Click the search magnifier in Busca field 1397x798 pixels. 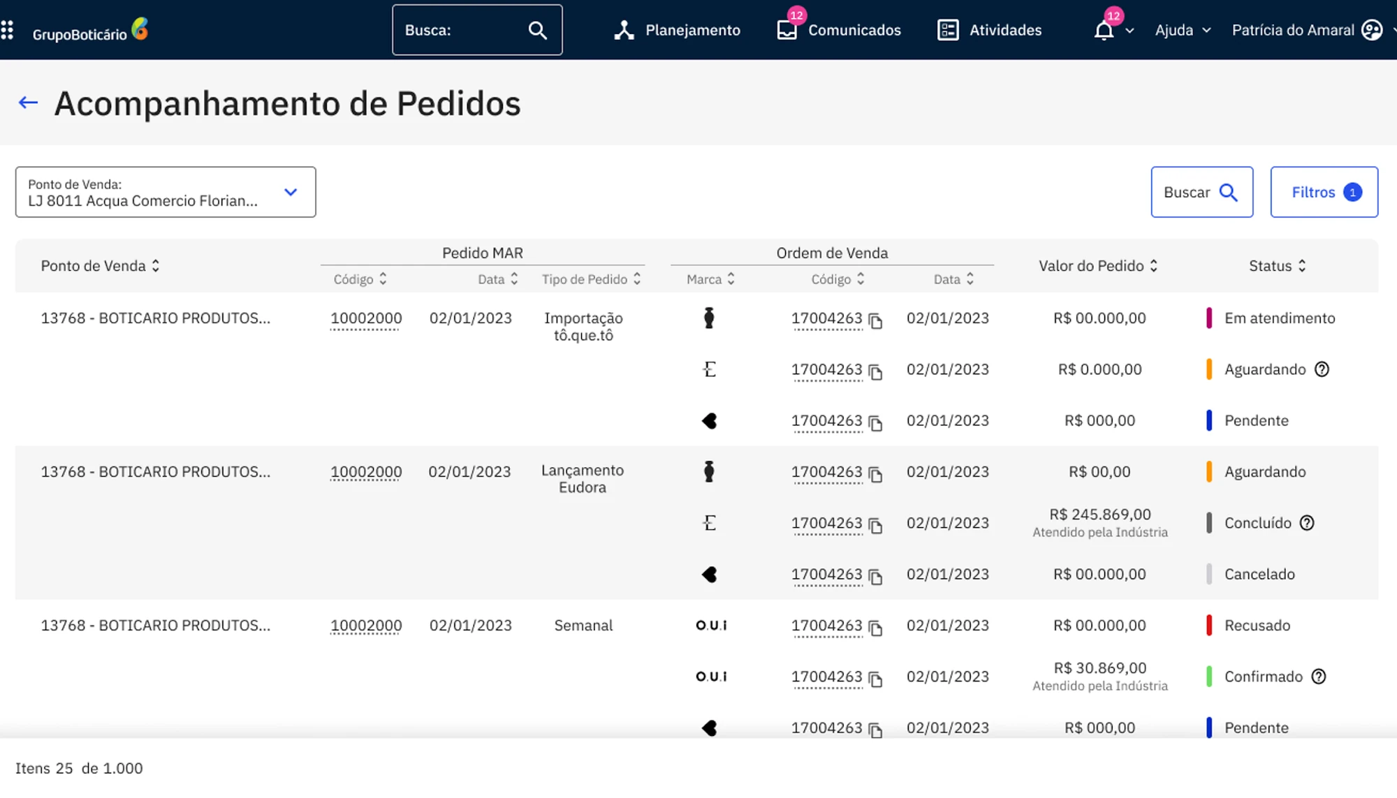point(537,30)
